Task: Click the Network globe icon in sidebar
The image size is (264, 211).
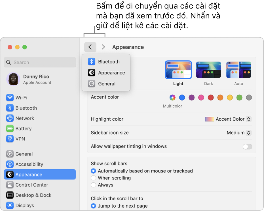Action: click(x=10, y=118)
